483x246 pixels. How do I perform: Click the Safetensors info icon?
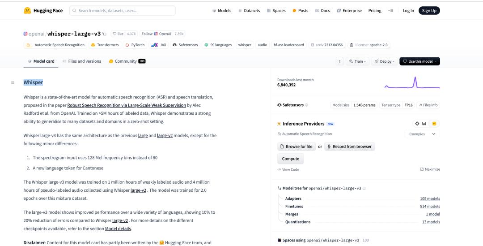point(306,105)
